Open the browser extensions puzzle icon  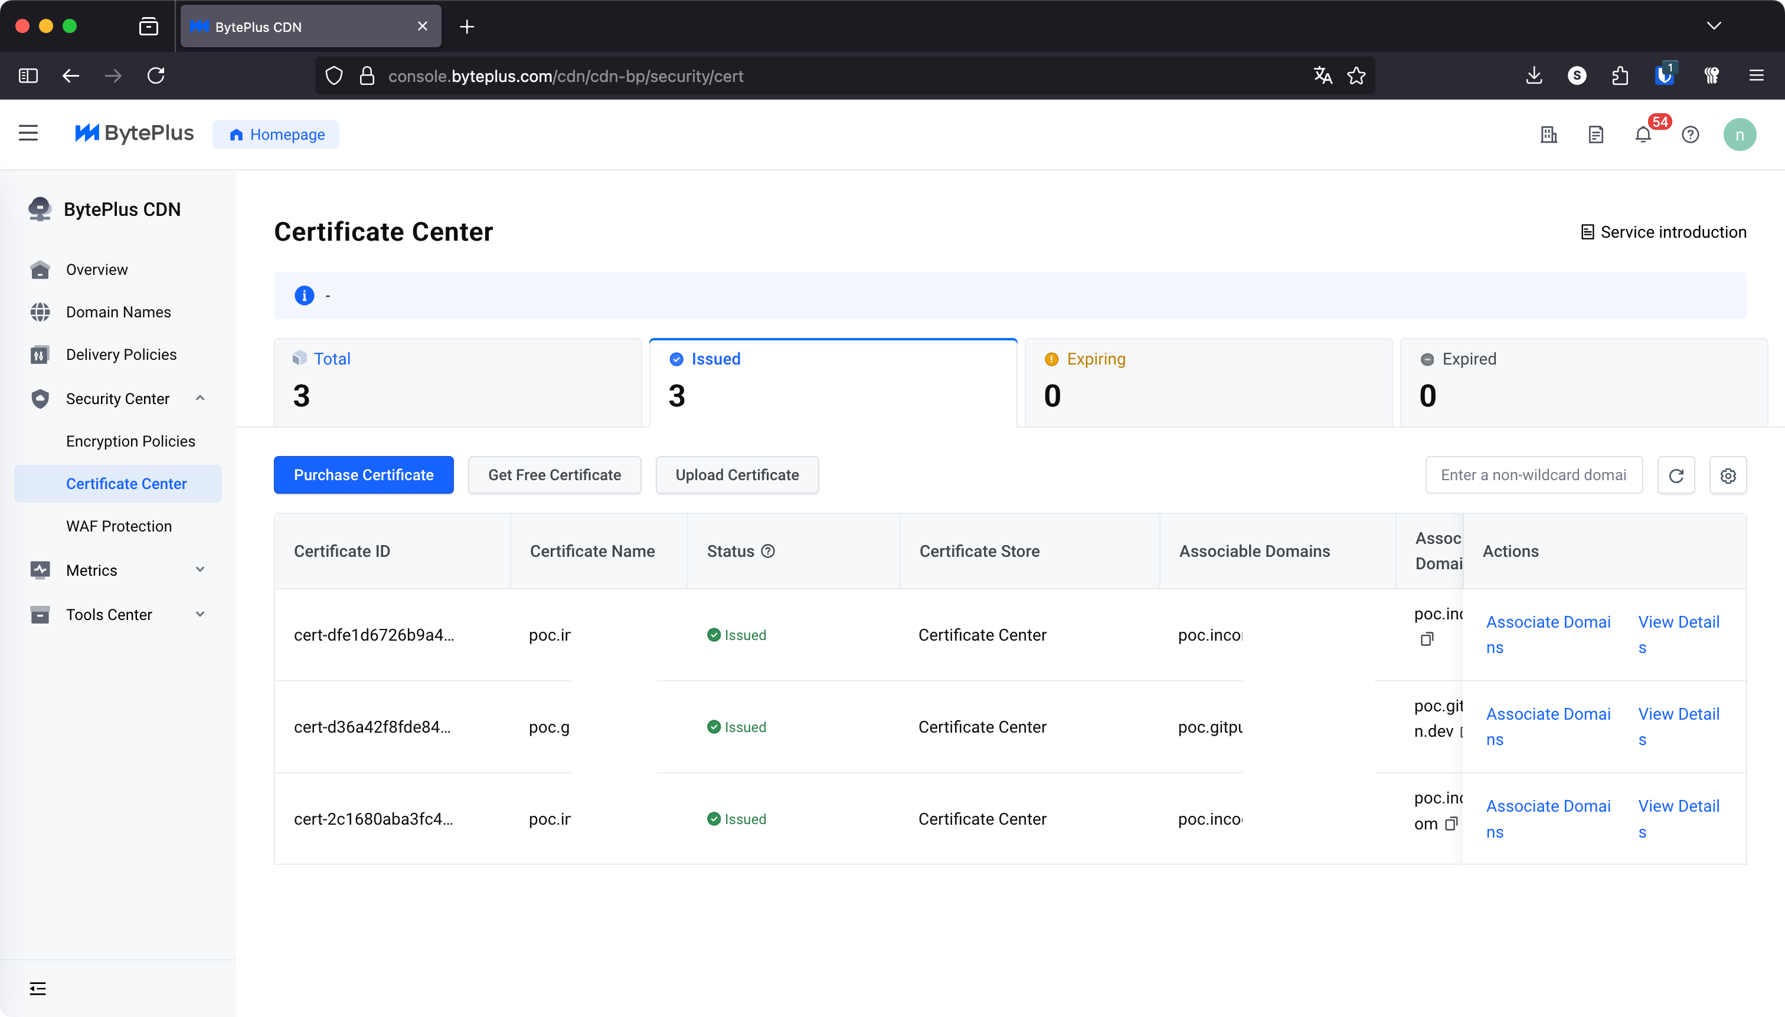pos(1620,76)
